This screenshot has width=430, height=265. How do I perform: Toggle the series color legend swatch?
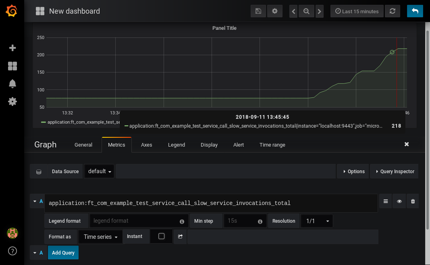coord(44,122)
